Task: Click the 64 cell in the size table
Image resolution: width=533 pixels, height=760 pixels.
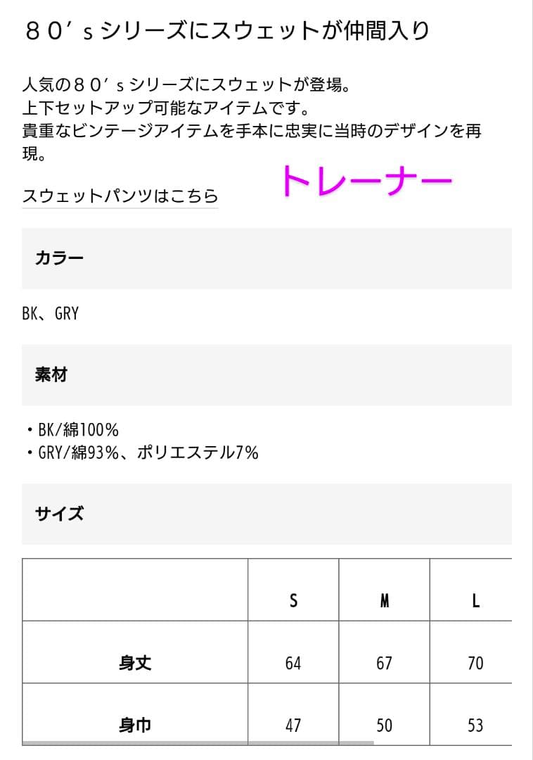Action: 293,663
